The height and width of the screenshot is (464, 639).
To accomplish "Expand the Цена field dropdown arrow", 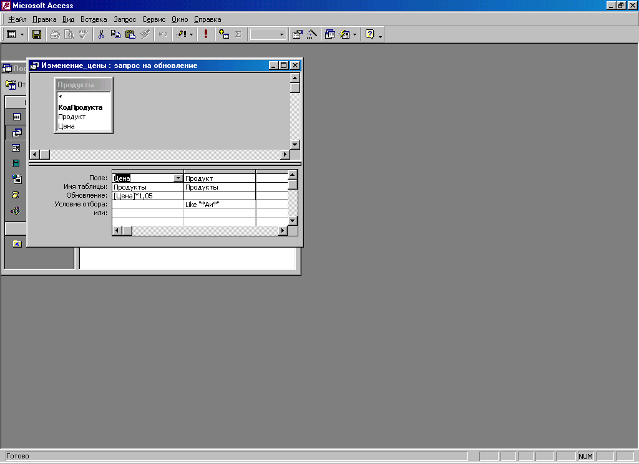I will pos(178,178).
